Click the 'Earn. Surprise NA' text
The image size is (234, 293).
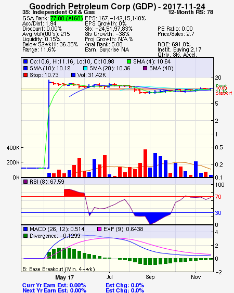coord(107,50)
